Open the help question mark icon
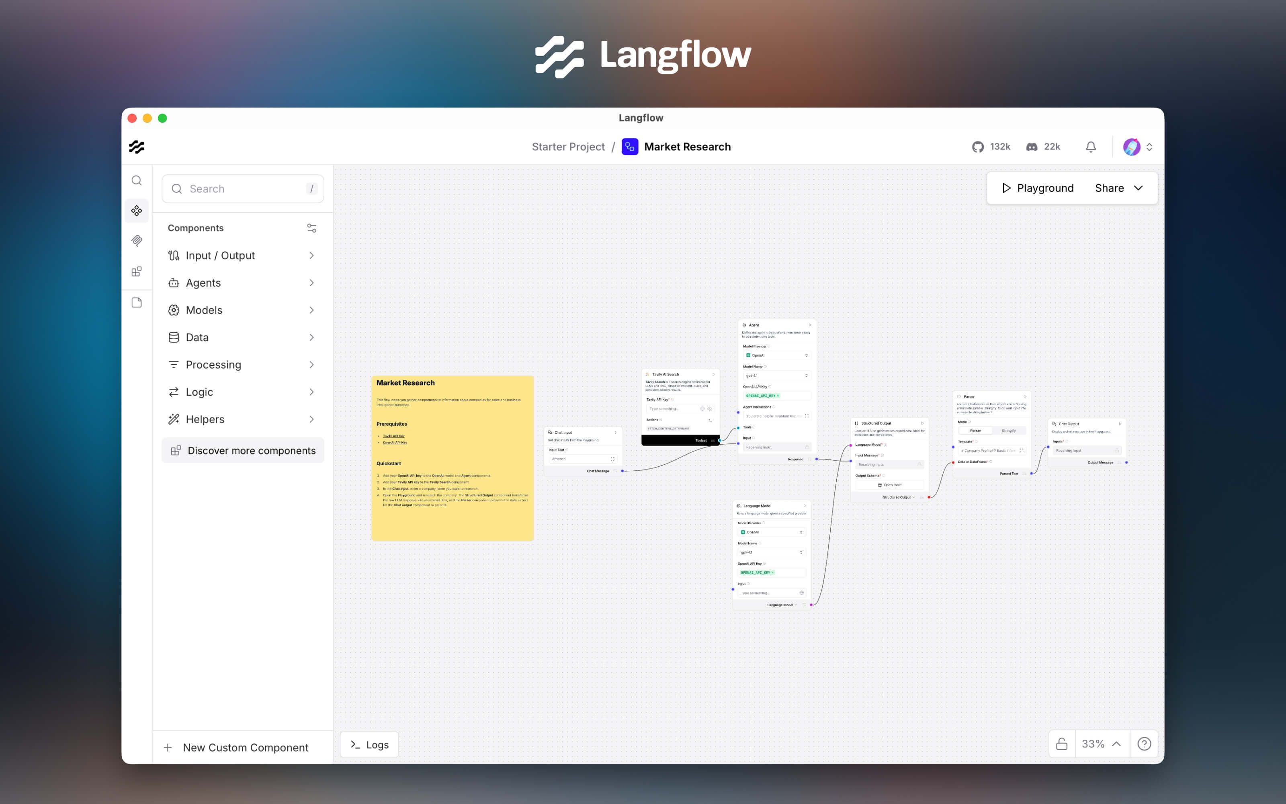The height and width of the screenshot is (804, 1286). [x=1144, y=744]
